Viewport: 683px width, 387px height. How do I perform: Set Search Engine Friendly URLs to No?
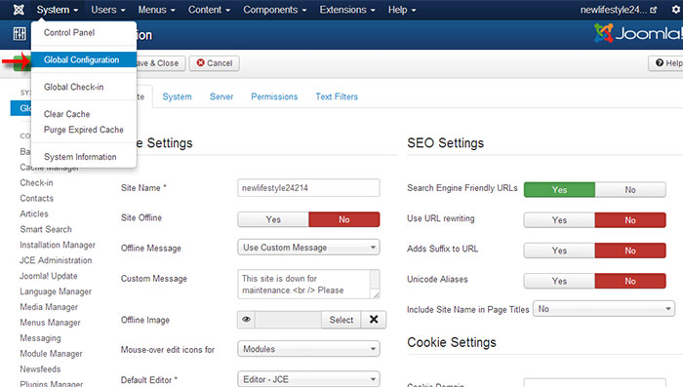[x=630, y=190]
